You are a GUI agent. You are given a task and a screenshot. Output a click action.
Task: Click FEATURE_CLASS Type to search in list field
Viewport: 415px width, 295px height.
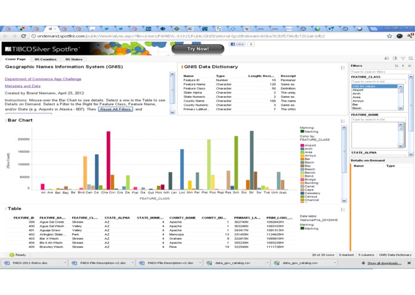(x=378, y=81)
